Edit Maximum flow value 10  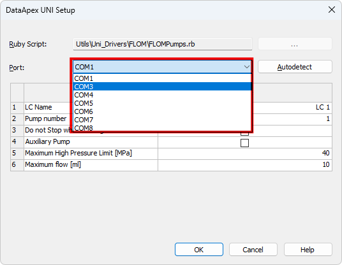point(326,164)
